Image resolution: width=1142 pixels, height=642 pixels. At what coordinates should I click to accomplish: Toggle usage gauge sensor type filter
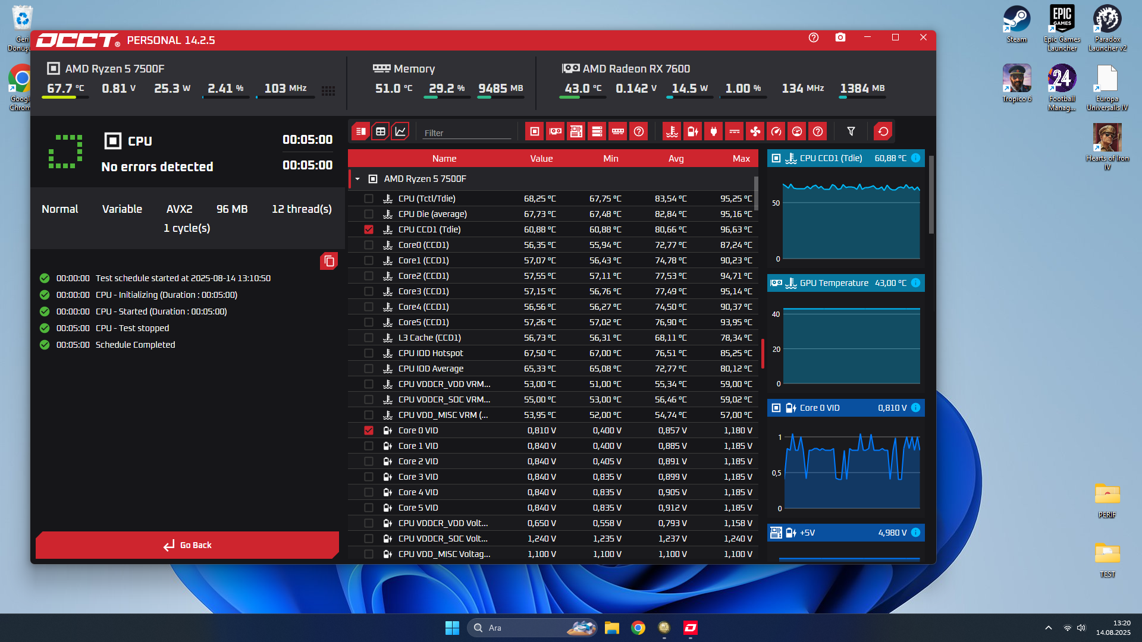797,131
